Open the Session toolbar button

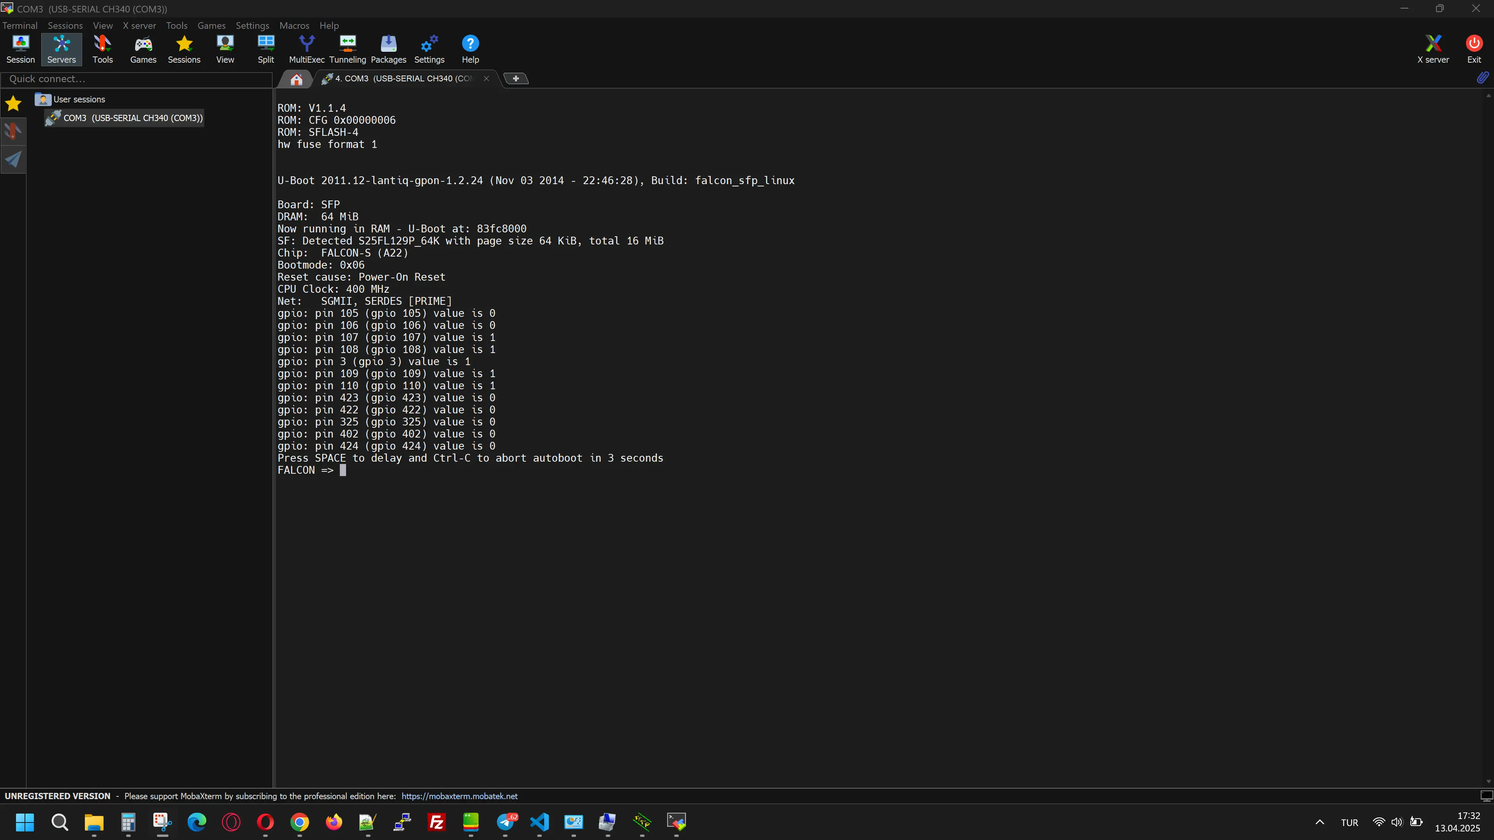(x=20, y=49)
